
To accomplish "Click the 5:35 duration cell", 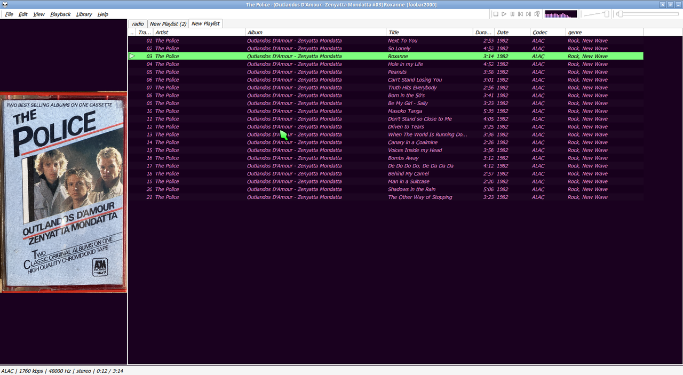I will point(488,111).
